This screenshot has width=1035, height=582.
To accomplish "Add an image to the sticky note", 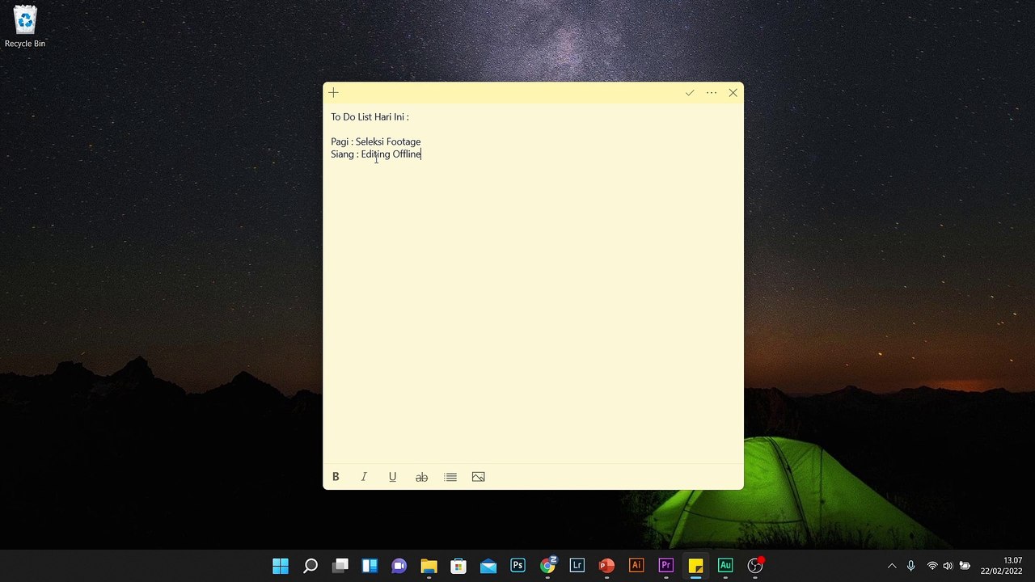I will (x=479, y=477).
